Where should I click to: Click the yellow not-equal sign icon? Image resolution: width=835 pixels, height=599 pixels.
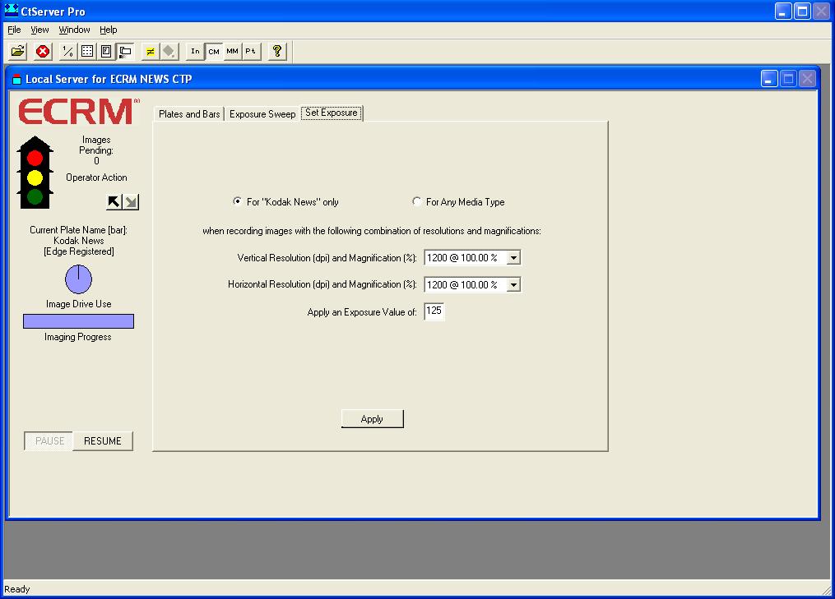(150, 52)
